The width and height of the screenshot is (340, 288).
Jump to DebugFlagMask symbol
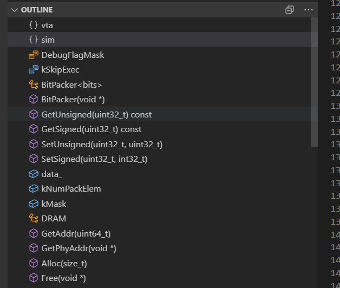(x=159, y=55)
